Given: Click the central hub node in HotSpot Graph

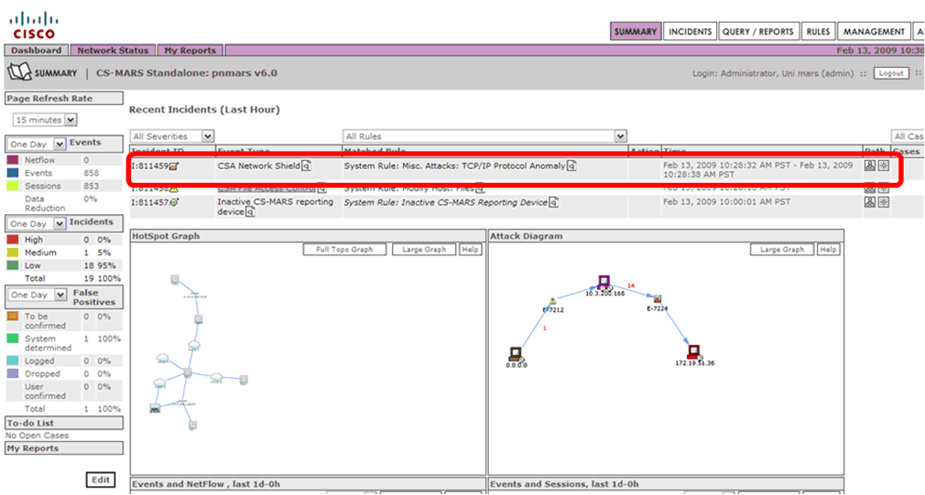Looking at the screenshot, I should 188,372.
